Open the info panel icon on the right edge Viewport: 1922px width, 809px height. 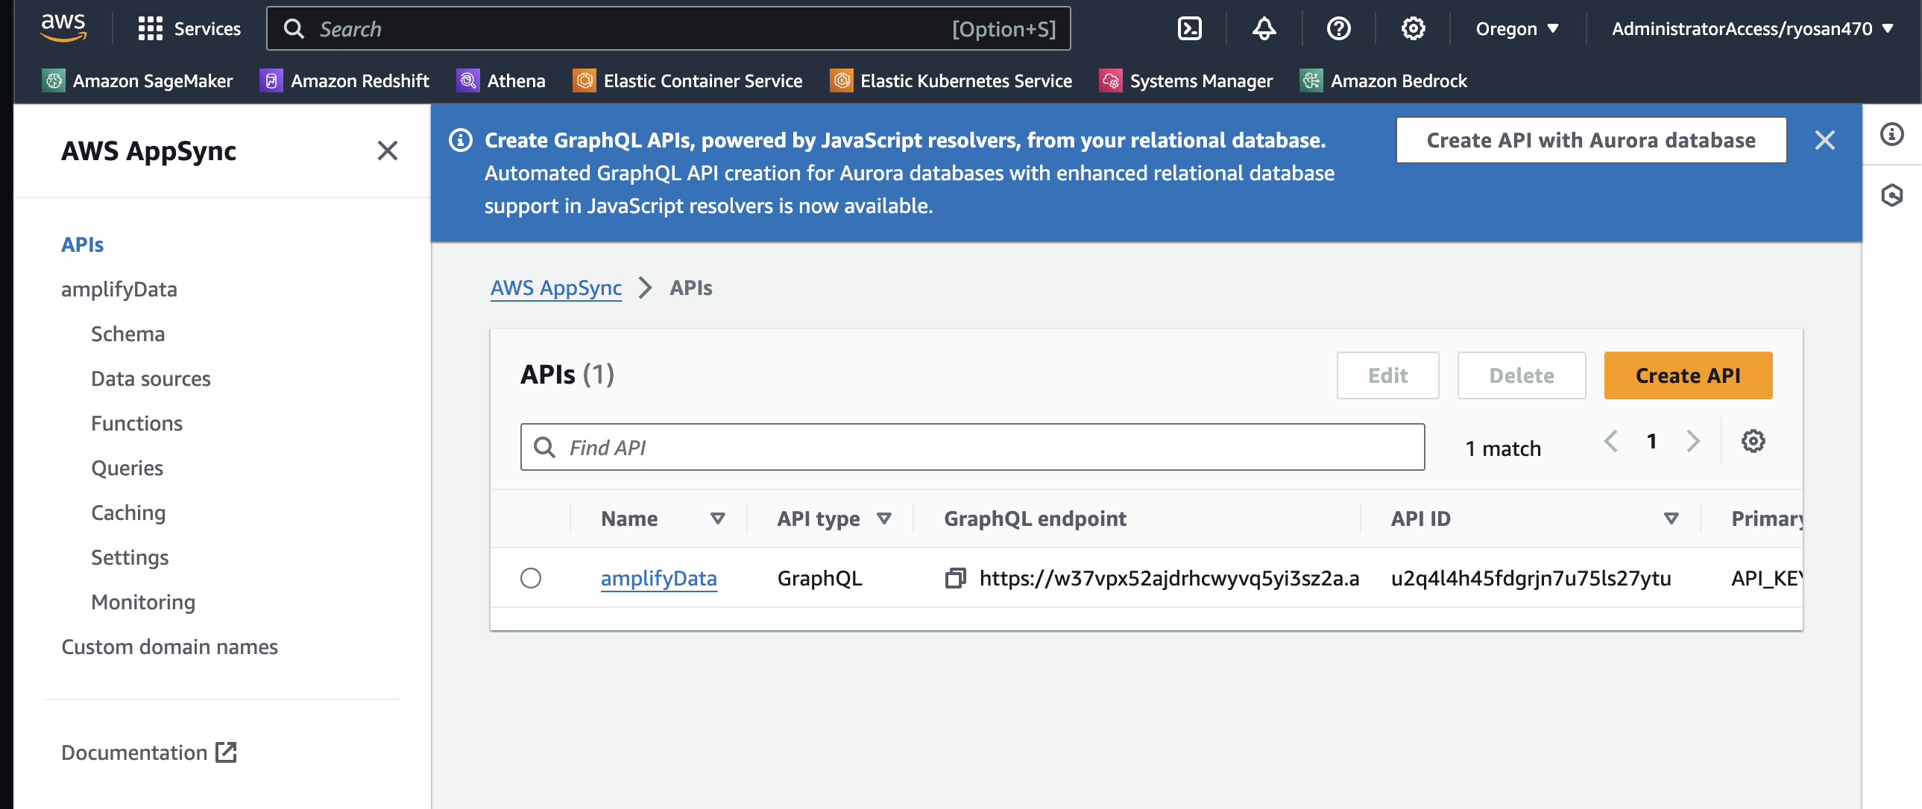[1891, 134]
